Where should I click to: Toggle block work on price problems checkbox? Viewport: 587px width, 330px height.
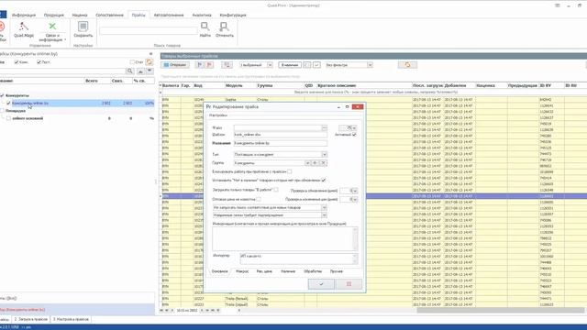[x=290, y=171]
